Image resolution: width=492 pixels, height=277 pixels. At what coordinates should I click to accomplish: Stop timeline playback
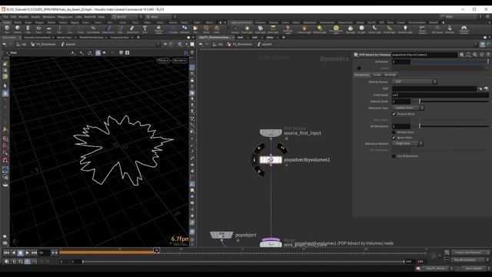(x=21, y=252)
